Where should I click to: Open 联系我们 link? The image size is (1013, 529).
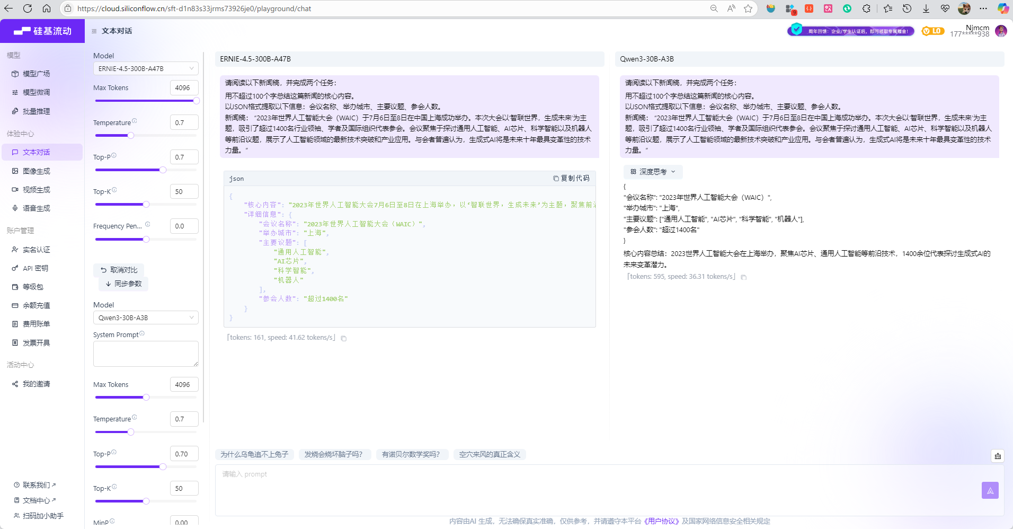(35, 485)
